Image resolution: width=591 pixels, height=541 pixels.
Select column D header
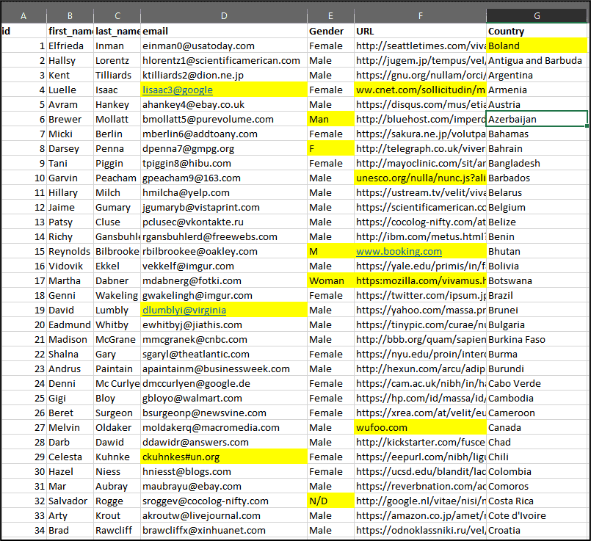[x=224, y=16]
